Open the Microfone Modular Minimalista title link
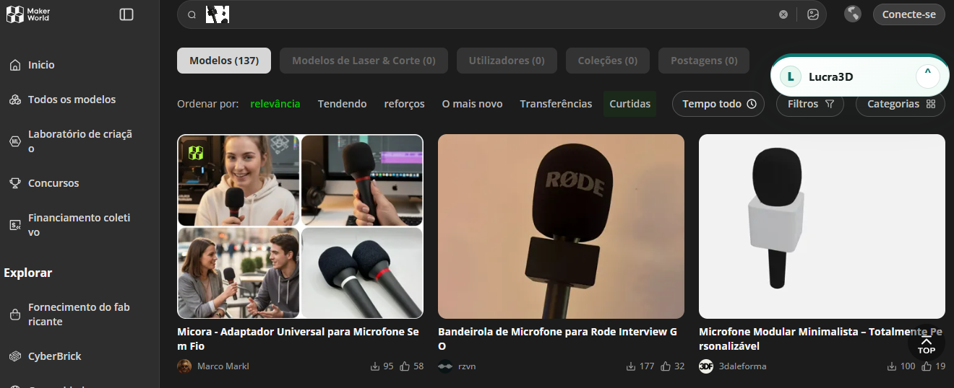Viewport: 954px width, 388px height. pos(821,339)
